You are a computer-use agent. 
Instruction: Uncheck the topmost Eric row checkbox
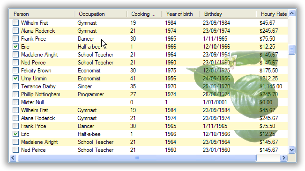coord(15,47)
